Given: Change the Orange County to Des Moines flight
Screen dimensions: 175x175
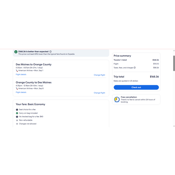Looking at the screenshot, I should (x=100, y=93).
